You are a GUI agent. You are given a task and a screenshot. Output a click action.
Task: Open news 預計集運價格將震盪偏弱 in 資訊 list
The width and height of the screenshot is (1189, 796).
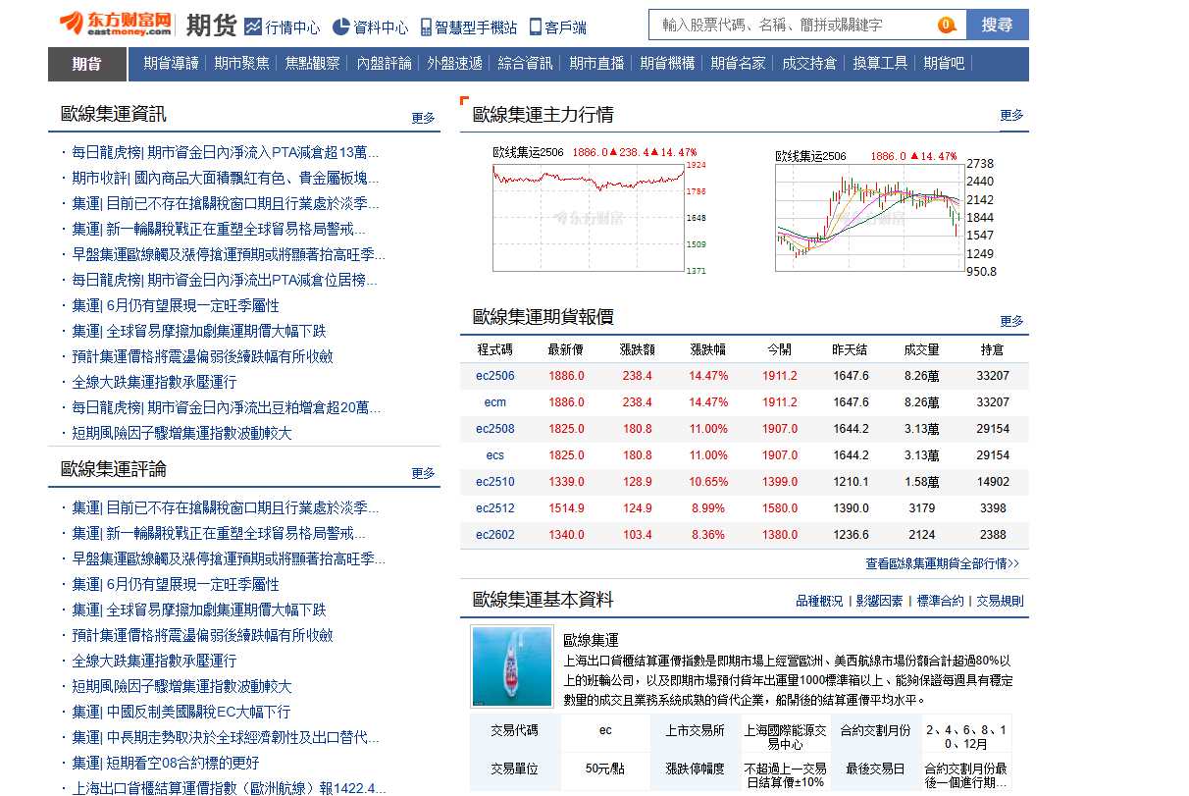click(202, 356)
